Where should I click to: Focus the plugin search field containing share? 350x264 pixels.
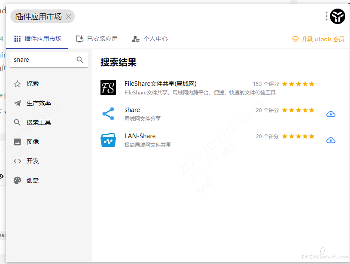pyautogui.click(x=49, y=60)
